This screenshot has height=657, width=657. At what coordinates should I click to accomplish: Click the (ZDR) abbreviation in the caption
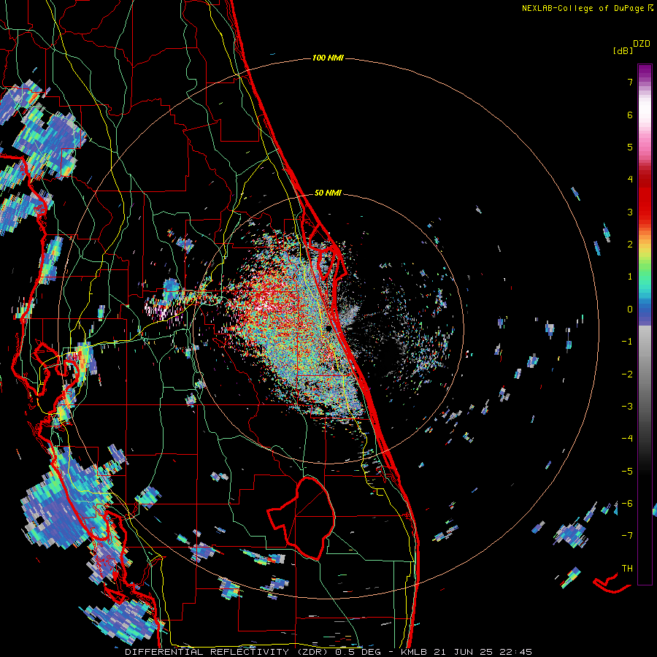click(x=312, y=652)
